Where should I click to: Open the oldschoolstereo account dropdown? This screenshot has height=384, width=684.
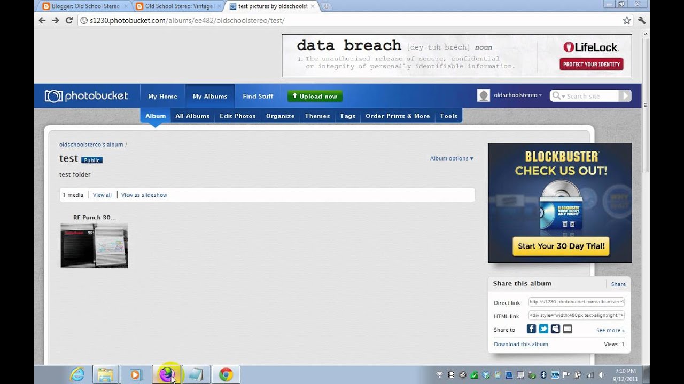click(518, 95)
